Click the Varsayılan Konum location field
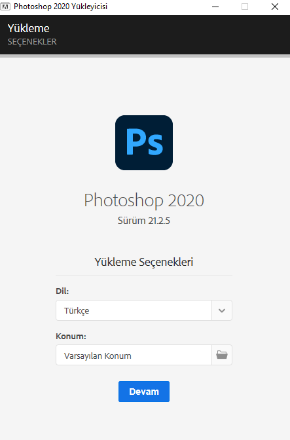This screenshot has width=290, height=440. [134, 355]
